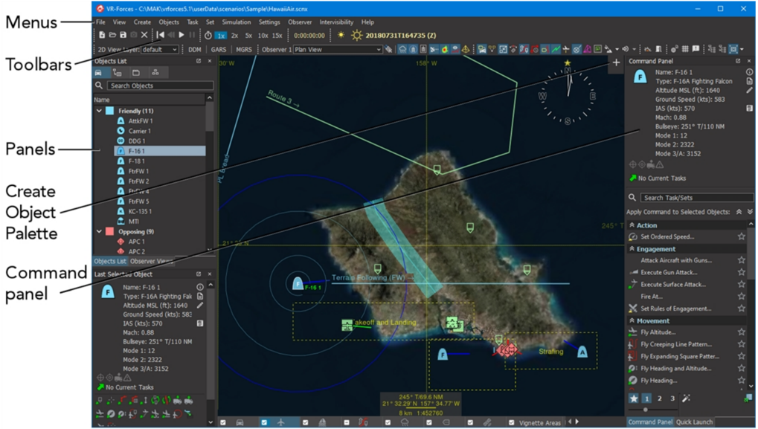Click the pencil edit icon in Command Panel
This screenshot has height=429, width=758.
[749, 90]
